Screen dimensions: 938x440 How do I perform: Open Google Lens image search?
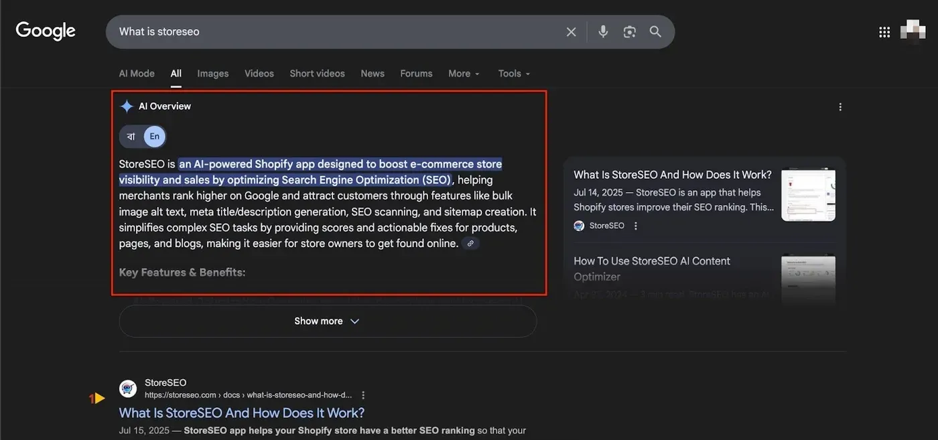(x=629, y=31)
